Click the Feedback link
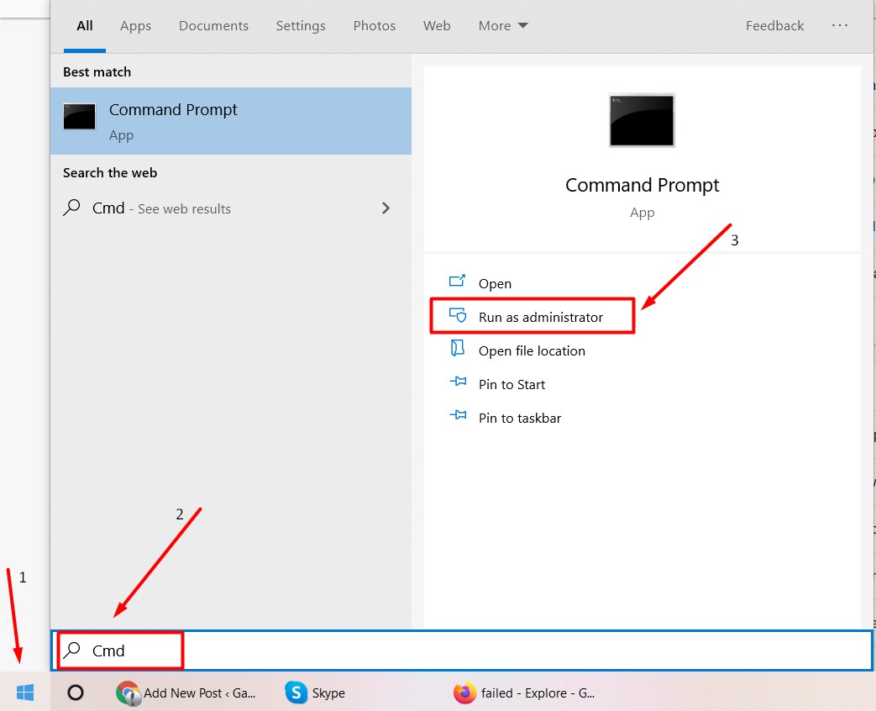This screenshot has width=876, height=711. tap(775, 26)
